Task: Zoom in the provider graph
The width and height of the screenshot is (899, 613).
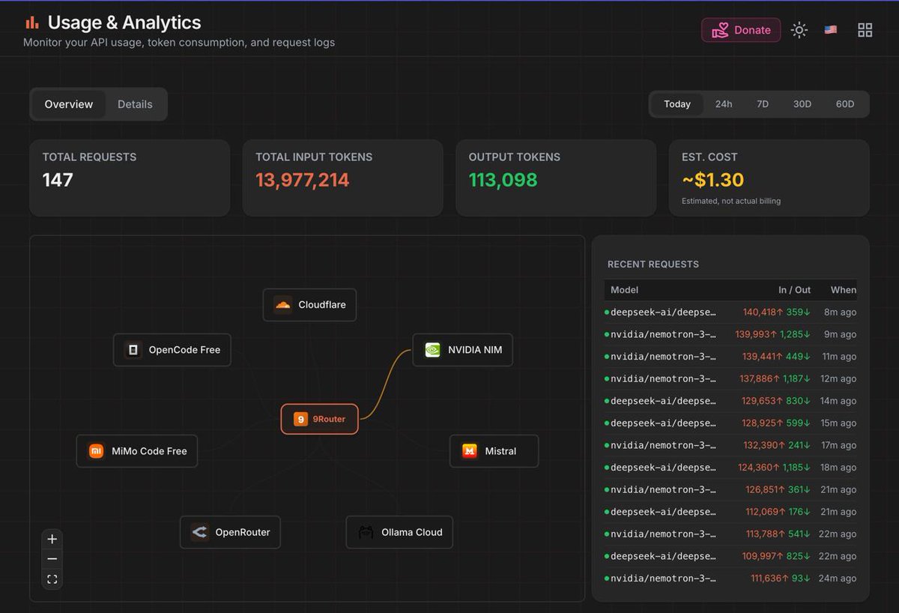Action: point(52,539)
